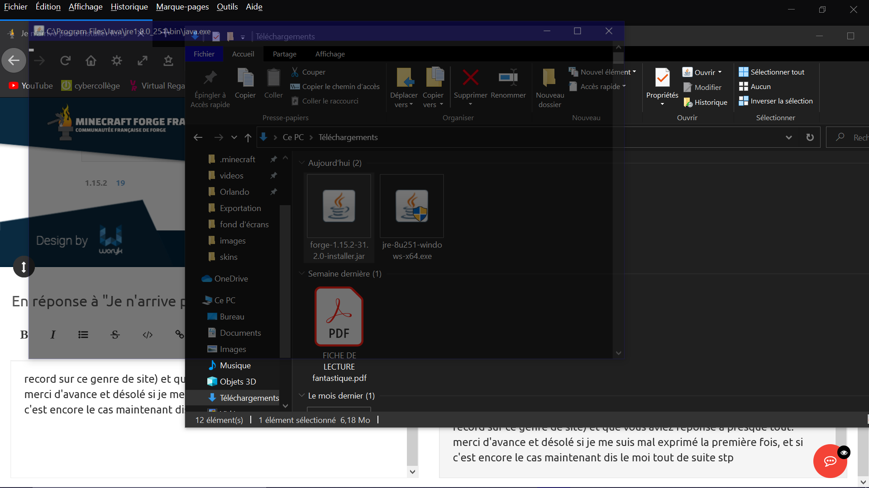Image resolution: width=869 pixels, height=488 pixels.
Task: Click the browser home icon
Action: point(91,61)
